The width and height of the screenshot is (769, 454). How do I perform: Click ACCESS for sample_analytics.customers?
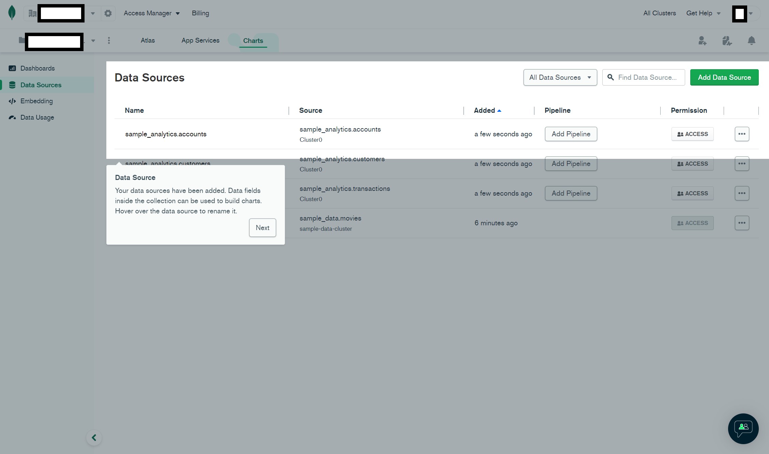coord(692,164)
